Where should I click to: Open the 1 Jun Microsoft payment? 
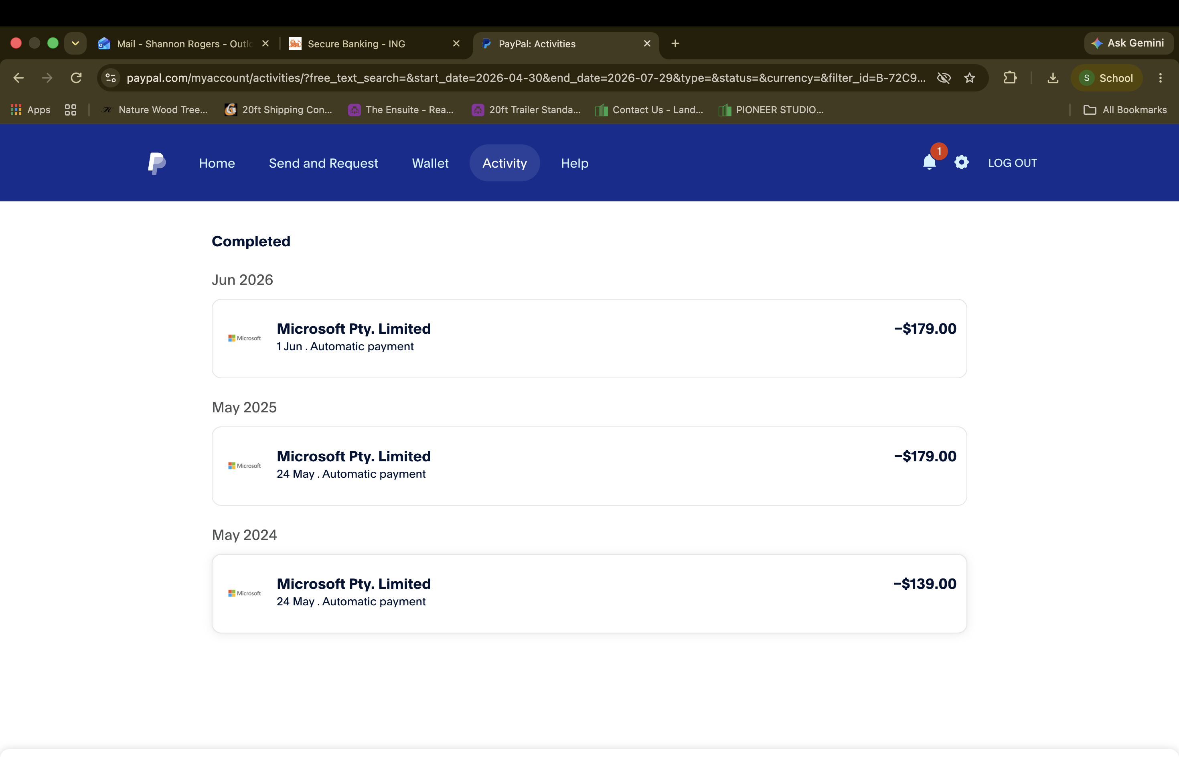tap(589, 339)
